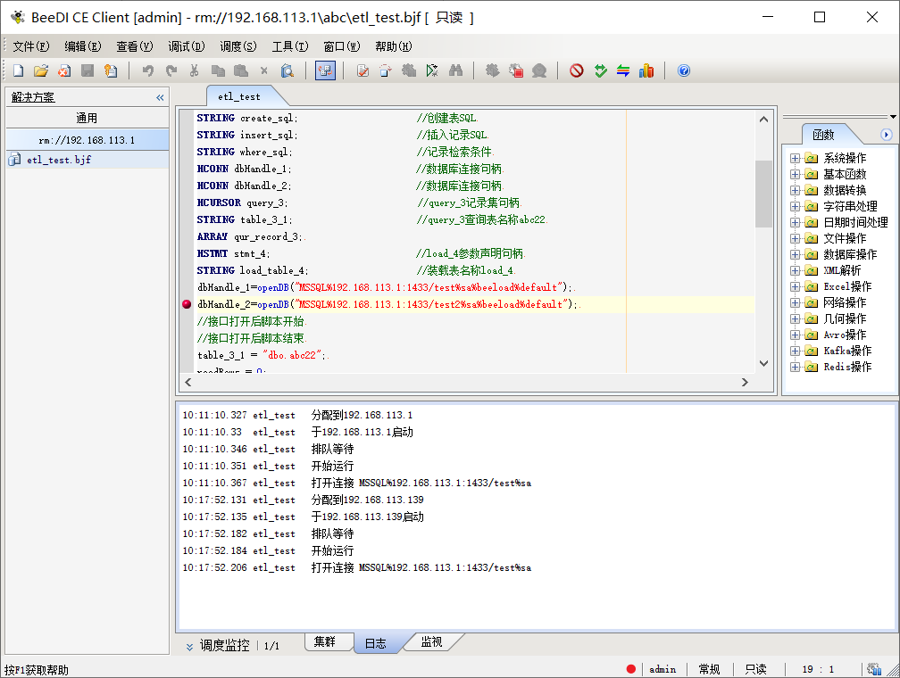This screenshot has height=678, width=900.
Task: Expand 调度监控 panel chevron
Action: (189, 647)
